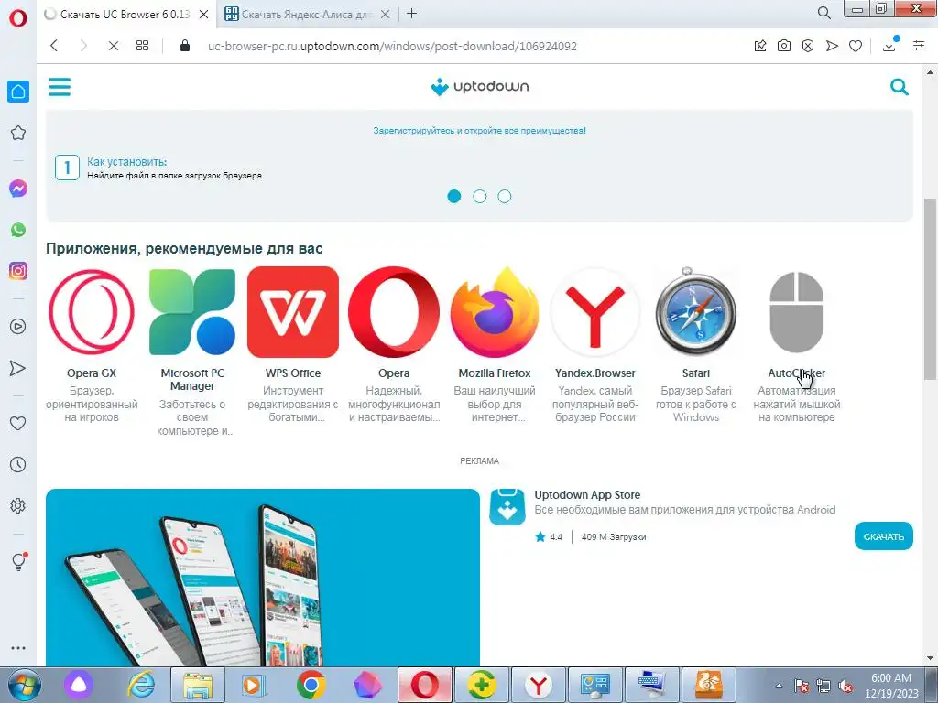Select the third carousel dot
This screenshot has width=938, height=703.
(505, 196)
